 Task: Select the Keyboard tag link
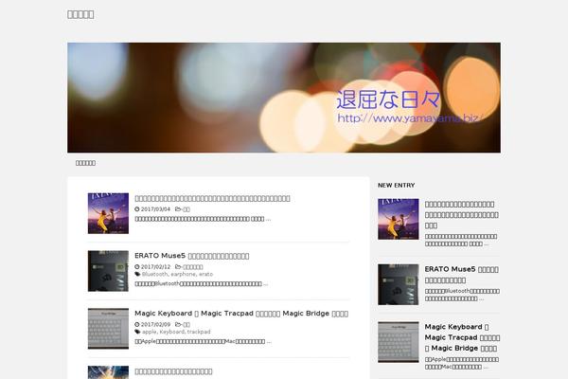click(x=172, y=332)
